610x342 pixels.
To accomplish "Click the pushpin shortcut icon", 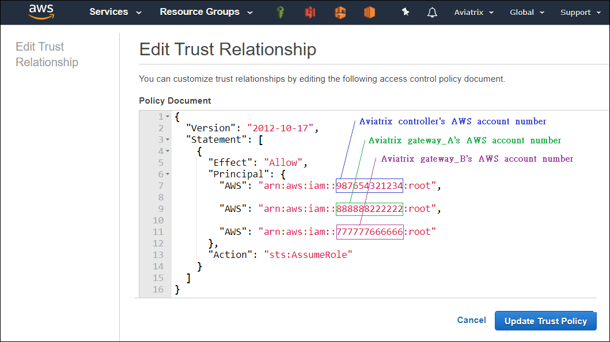I will point(406,12).
